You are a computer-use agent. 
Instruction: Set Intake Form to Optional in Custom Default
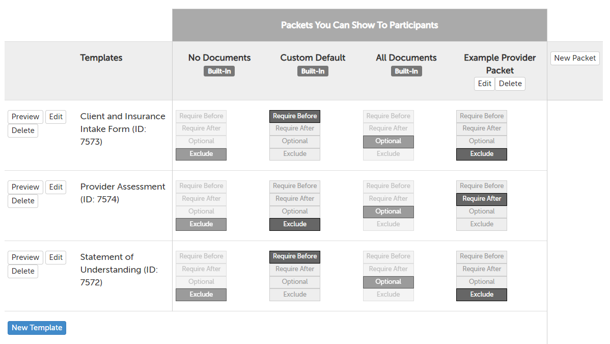click(x=295, y=141)
